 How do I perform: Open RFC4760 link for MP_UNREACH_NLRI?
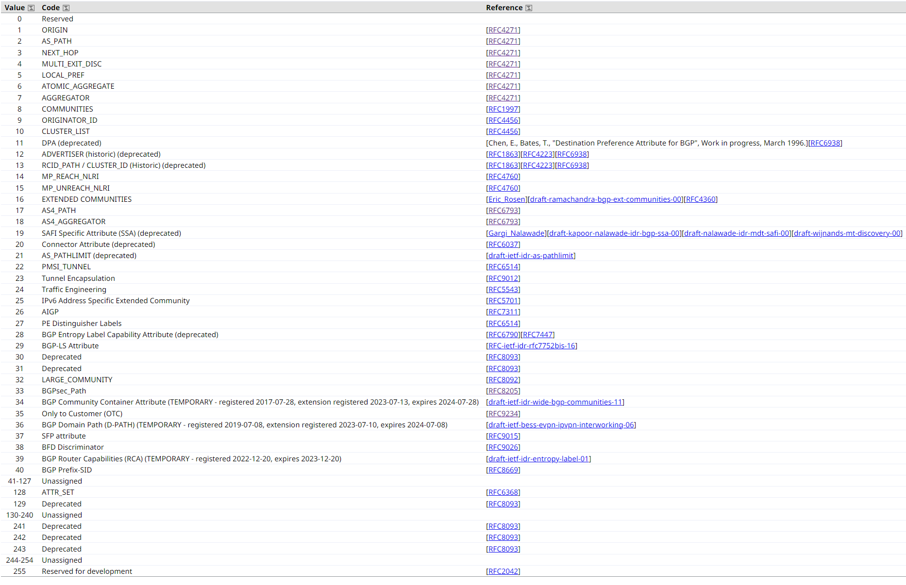[x=503, y=188]
